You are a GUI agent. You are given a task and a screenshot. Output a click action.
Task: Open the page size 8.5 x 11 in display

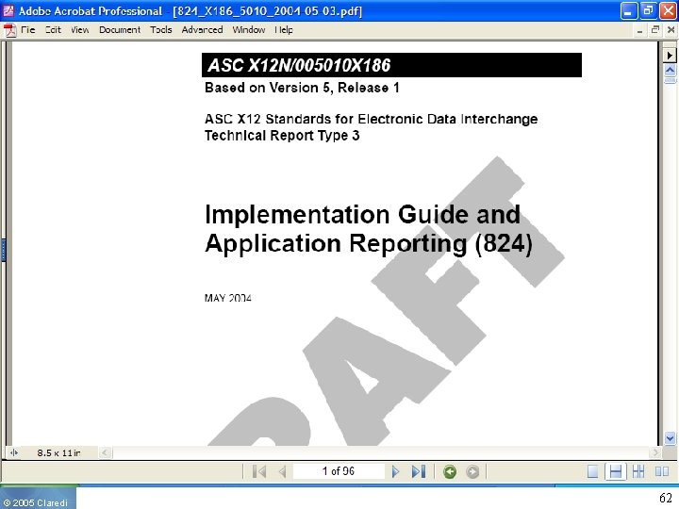[58, 452]
